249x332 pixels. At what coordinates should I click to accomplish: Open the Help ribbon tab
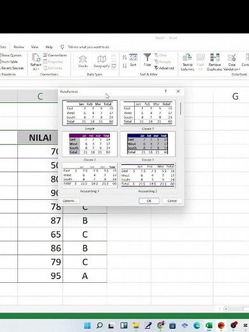pyautogui.click(x=49, y=47)
